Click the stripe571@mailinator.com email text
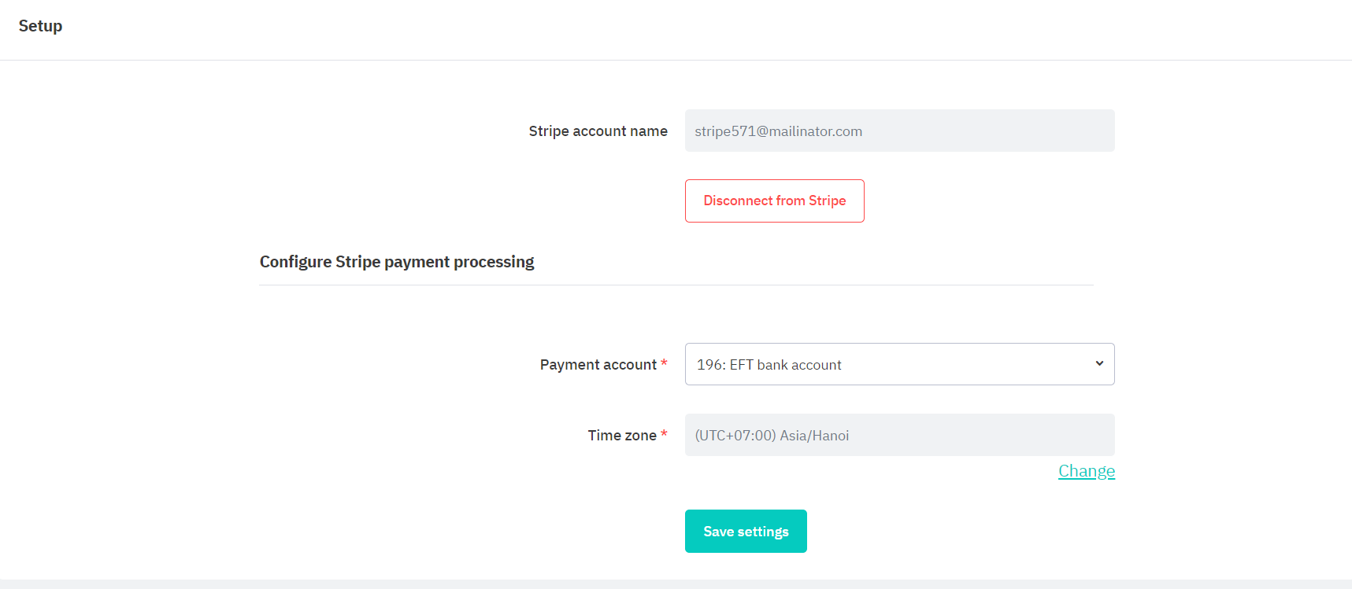1352x589 pixels. point(778,131)
